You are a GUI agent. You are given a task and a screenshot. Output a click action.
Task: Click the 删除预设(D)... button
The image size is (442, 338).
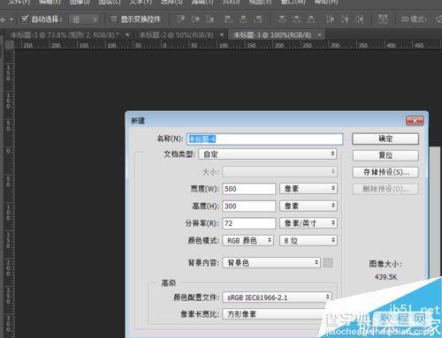385,189
